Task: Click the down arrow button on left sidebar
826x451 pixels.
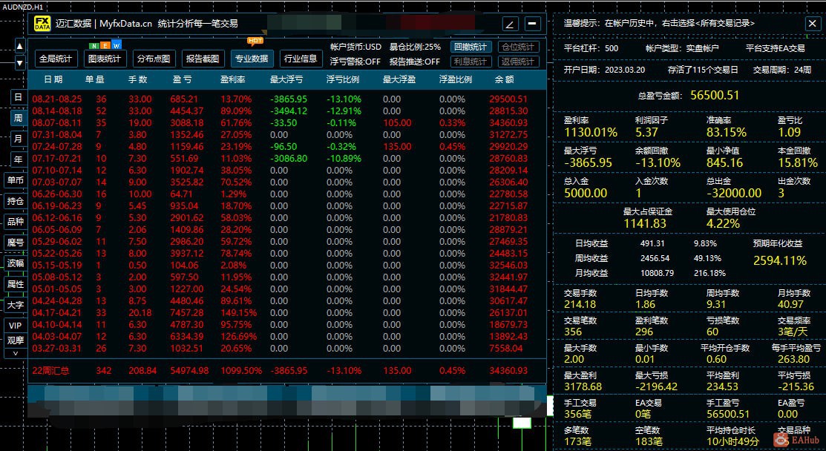Action: (20, 63)
